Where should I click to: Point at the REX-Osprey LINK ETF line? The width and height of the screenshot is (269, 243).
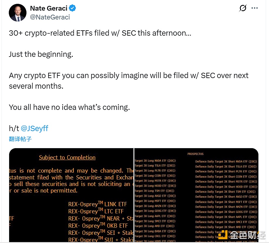click(98, 204)
